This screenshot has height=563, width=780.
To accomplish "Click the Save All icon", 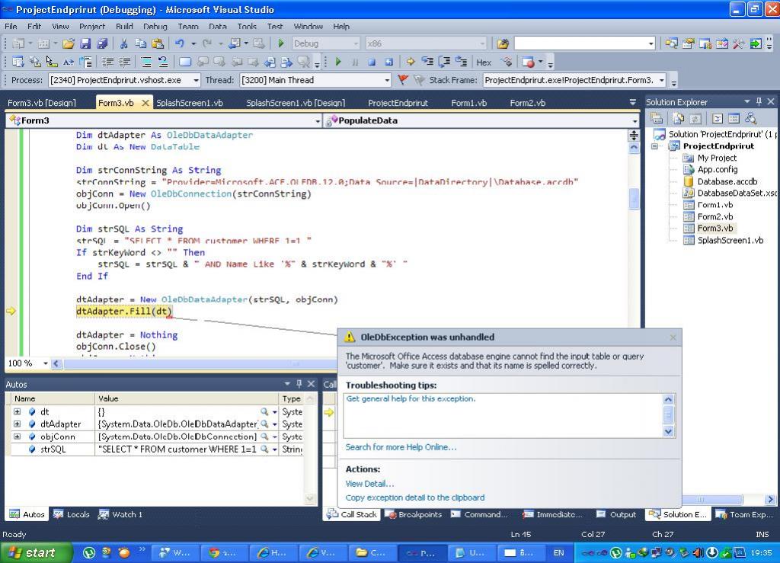I will click(103, 43).
